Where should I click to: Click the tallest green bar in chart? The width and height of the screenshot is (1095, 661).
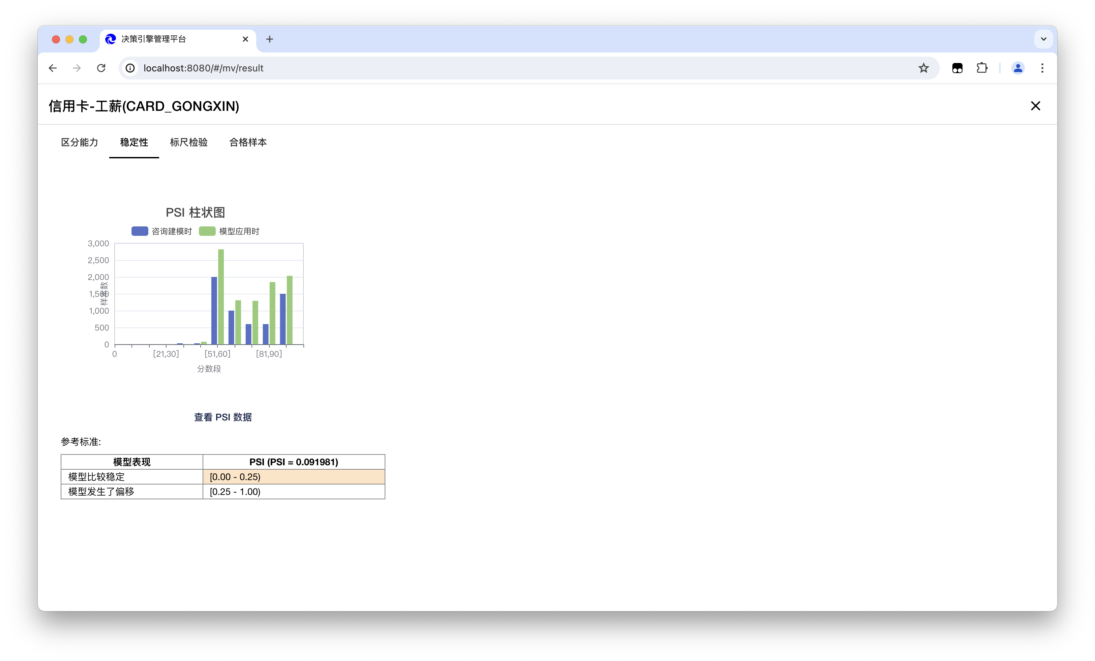pyautogui.click(x=221, y=297)
